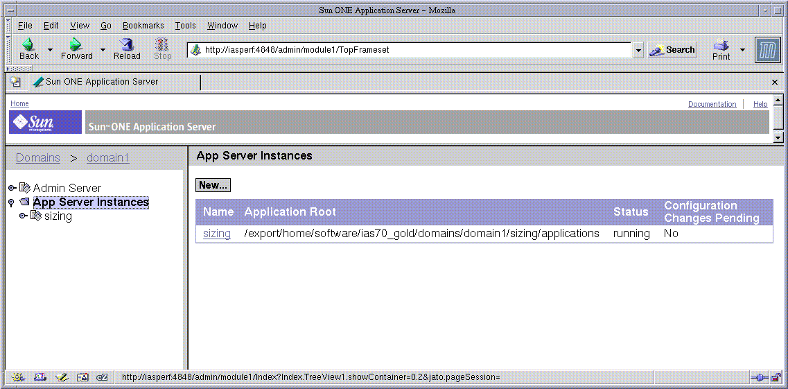788x389 pixels.
Task: Select the sizing label in the tree
Action: coord(58,216)
